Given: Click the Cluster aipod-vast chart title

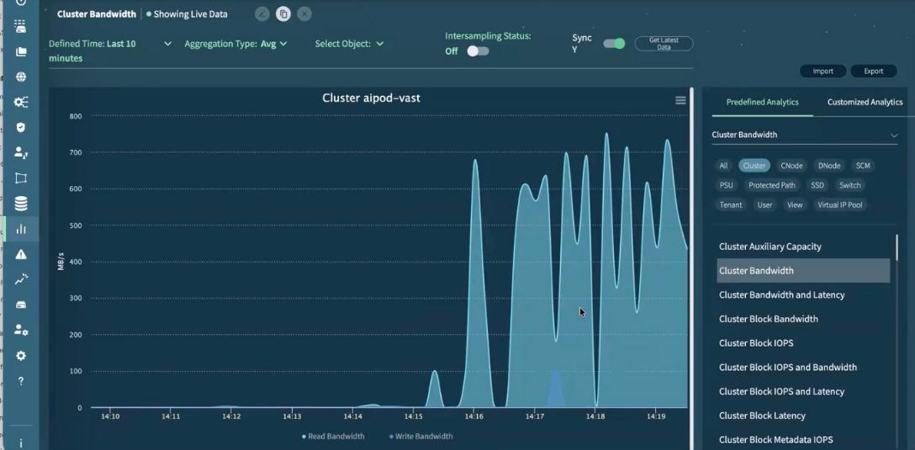Looking at the screenshot, I should click(x=371, y=98).
